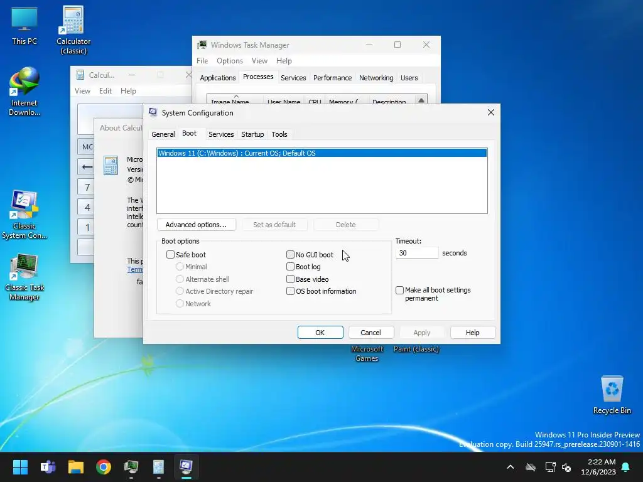Show hidden tray icons chevron
The height and width of the screenshot is (482, 643).
click(x=510, y=467)
